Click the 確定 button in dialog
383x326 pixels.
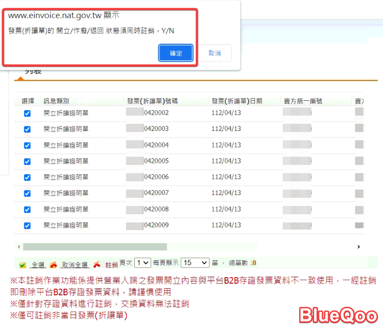pyautogui.click(x=175, y=53)
